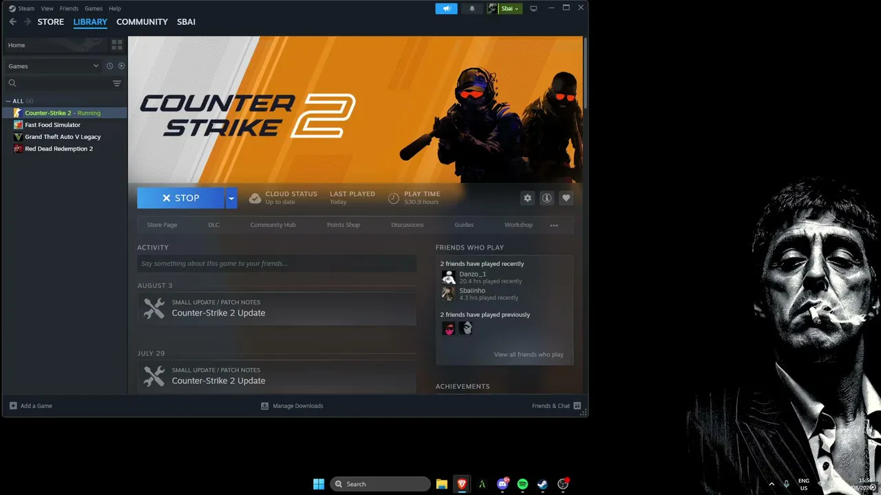Open the DLC link

pyautogui.click(x=214, y=225)
